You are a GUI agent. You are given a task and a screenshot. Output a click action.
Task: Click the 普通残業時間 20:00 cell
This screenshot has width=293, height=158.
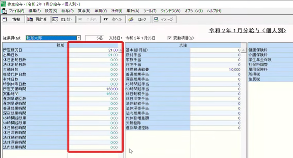pos(93,108)
